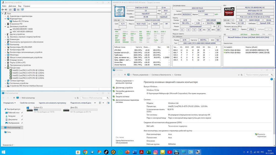This screenshot has width=276, height=155.
Task: Launch Excel from the taskbar
Action: tap(148, 152)
